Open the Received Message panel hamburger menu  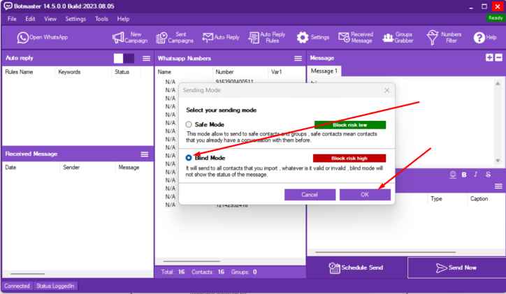coord(145,154)
